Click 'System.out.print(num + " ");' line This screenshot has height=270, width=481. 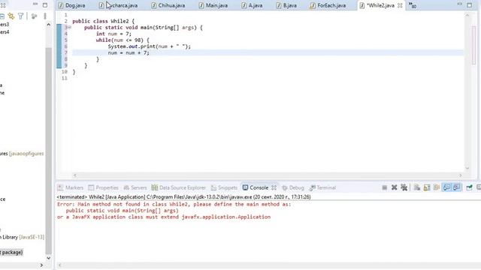(x=149, y=46)
